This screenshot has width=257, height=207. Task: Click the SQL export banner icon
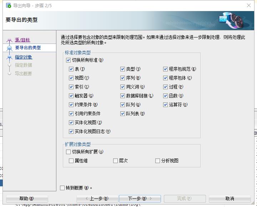coord(228,20)
